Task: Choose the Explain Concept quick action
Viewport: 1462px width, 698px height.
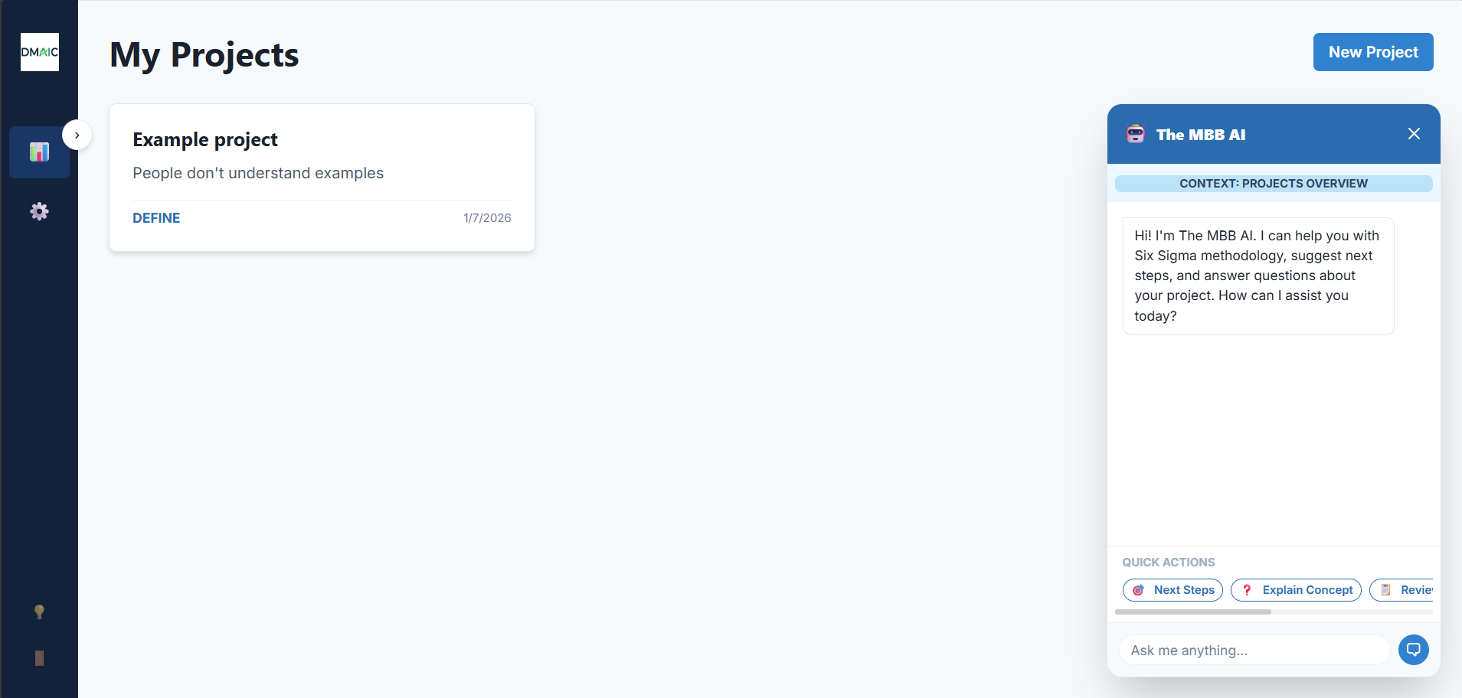Action: coord(1296,590)
